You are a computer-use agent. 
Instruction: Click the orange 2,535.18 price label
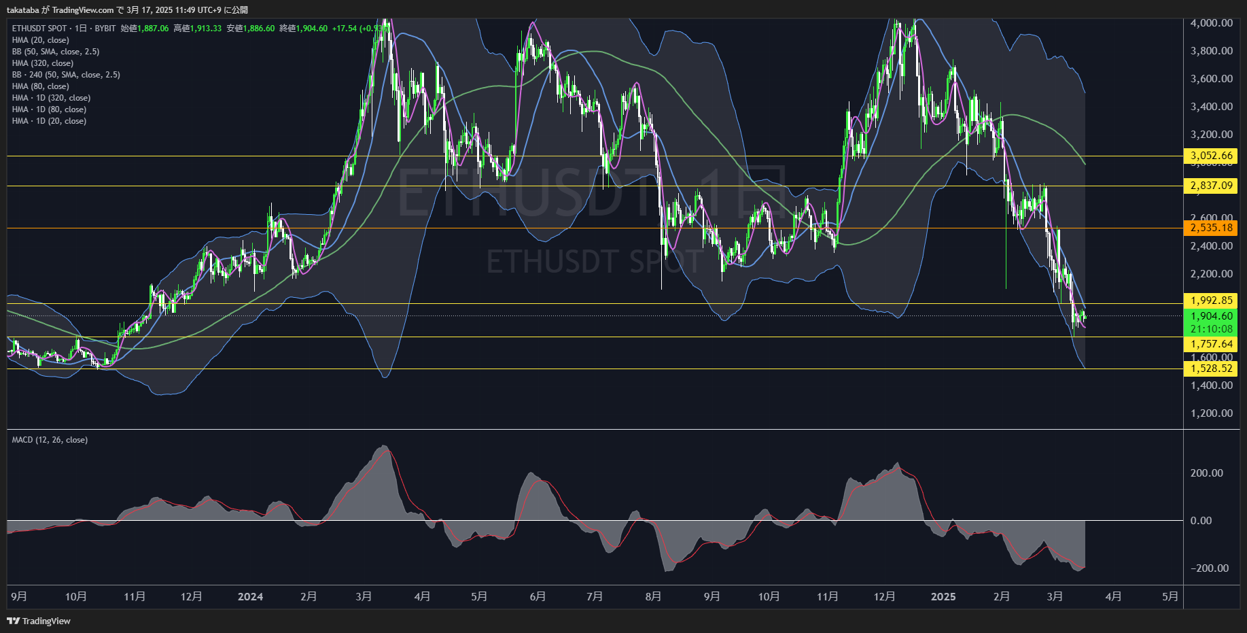pyautogui.click(x=1210, y=228)
